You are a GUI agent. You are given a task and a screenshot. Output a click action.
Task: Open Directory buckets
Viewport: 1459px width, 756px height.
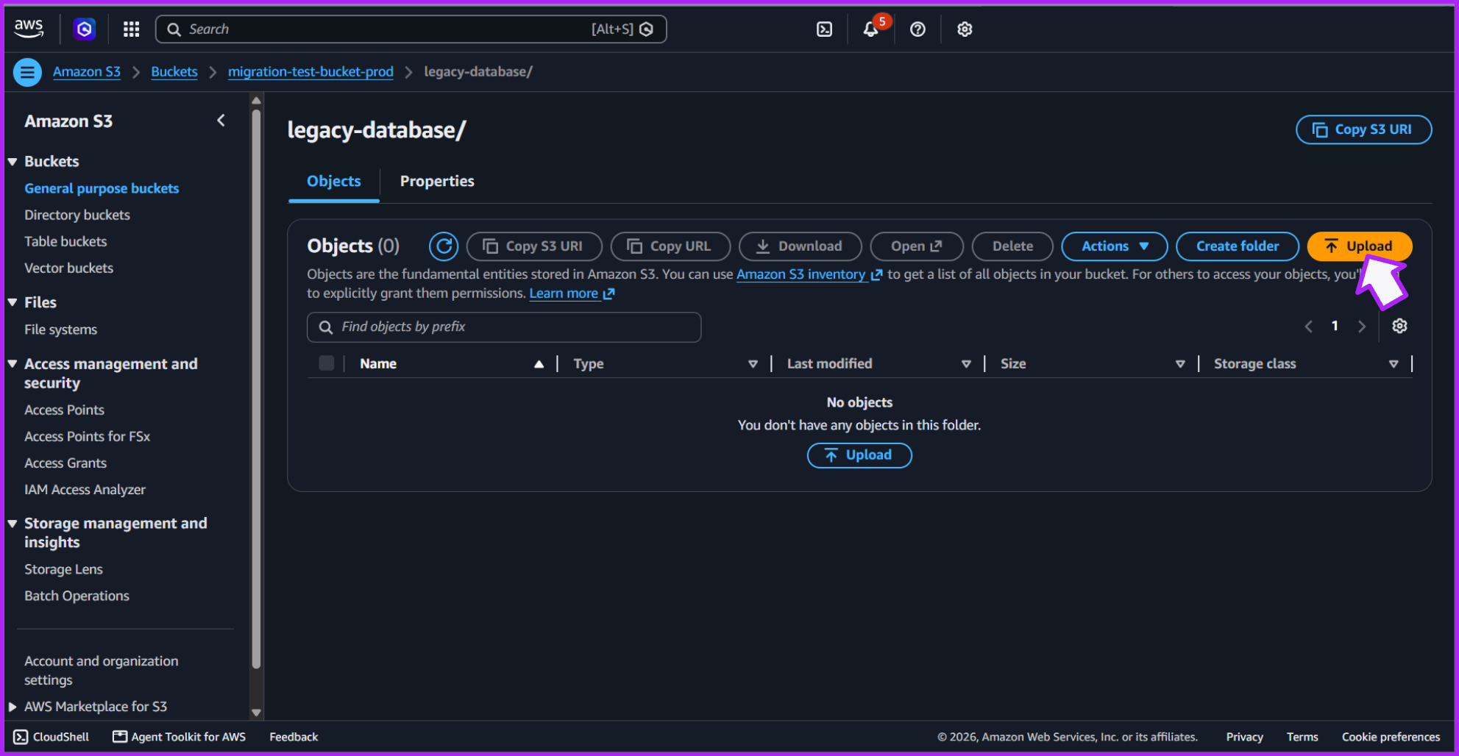(77, 215)
